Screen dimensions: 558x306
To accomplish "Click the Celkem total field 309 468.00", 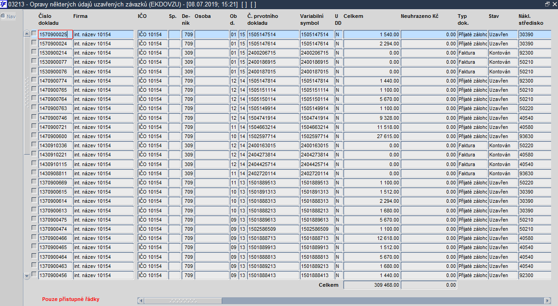I will pos(372,285).
